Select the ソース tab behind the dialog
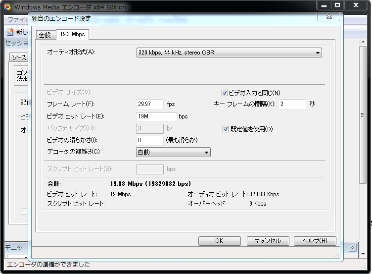The image size is (372, 274). click(x=19, y=57)
